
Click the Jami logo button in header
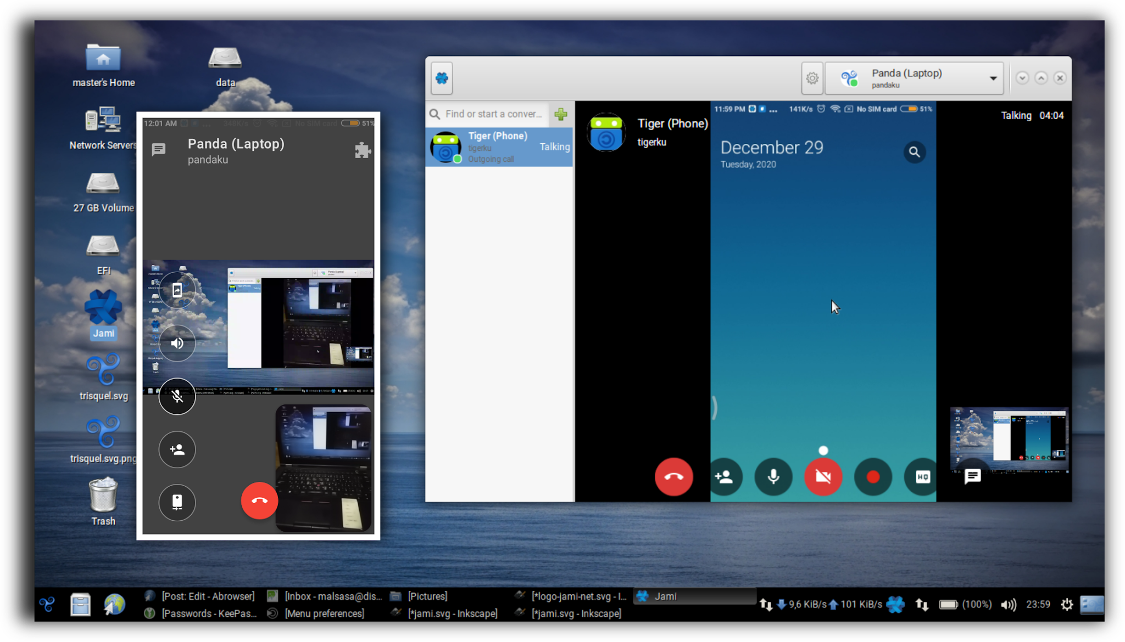[442, 78]
